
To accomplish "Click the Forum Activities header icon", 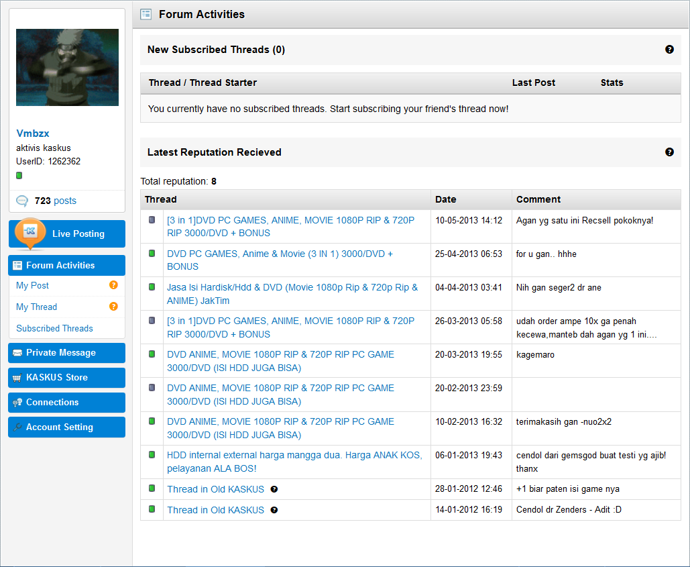I will click(x=146, y=14).
